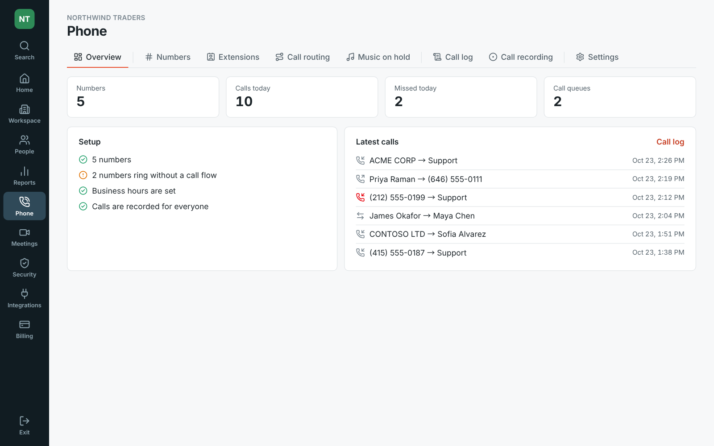Open the Workspace section
The height and width of the screenshot is (446, 714).
tap(25, 114)
